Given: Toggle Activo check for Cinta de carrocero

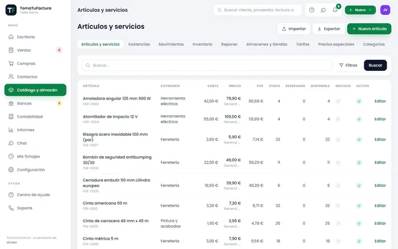Looking at the screenshot, I should (359, 223).
